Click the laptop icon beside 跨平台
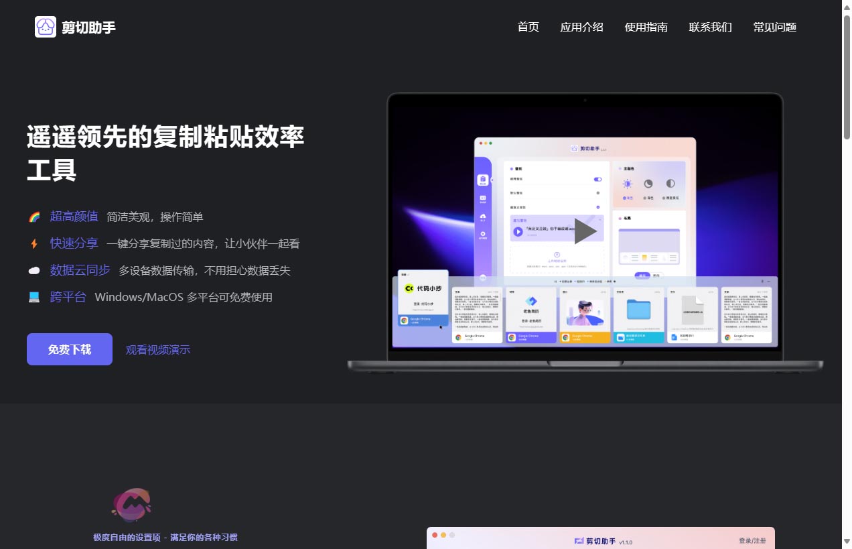The image size is (852, 549). point(34,298)
